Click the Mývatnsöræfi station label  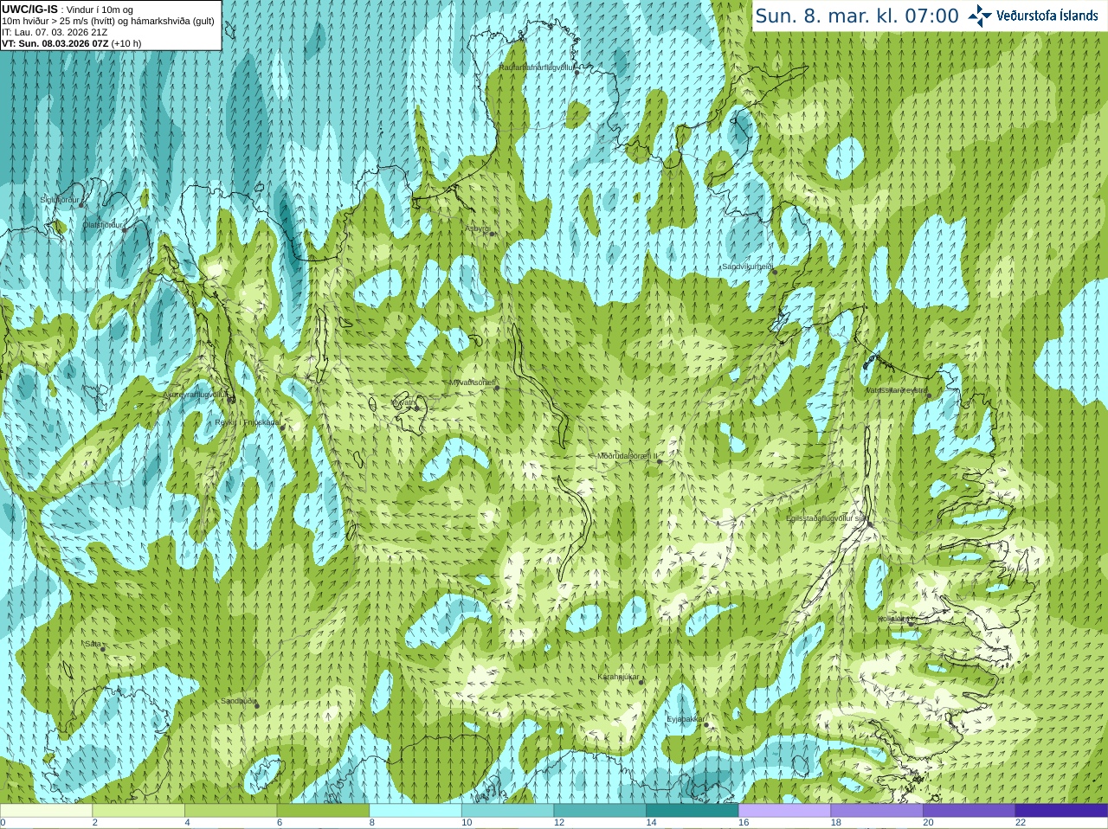(x=472, y=382)
